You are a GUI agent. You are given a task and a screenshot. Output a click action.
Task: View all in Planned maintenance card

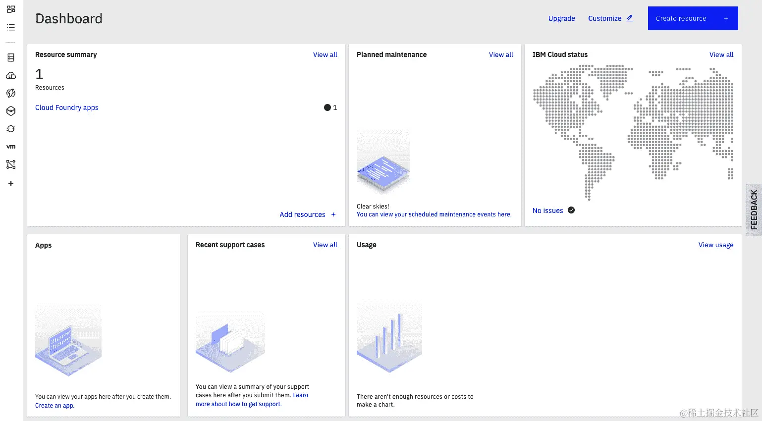pos(501,54)
